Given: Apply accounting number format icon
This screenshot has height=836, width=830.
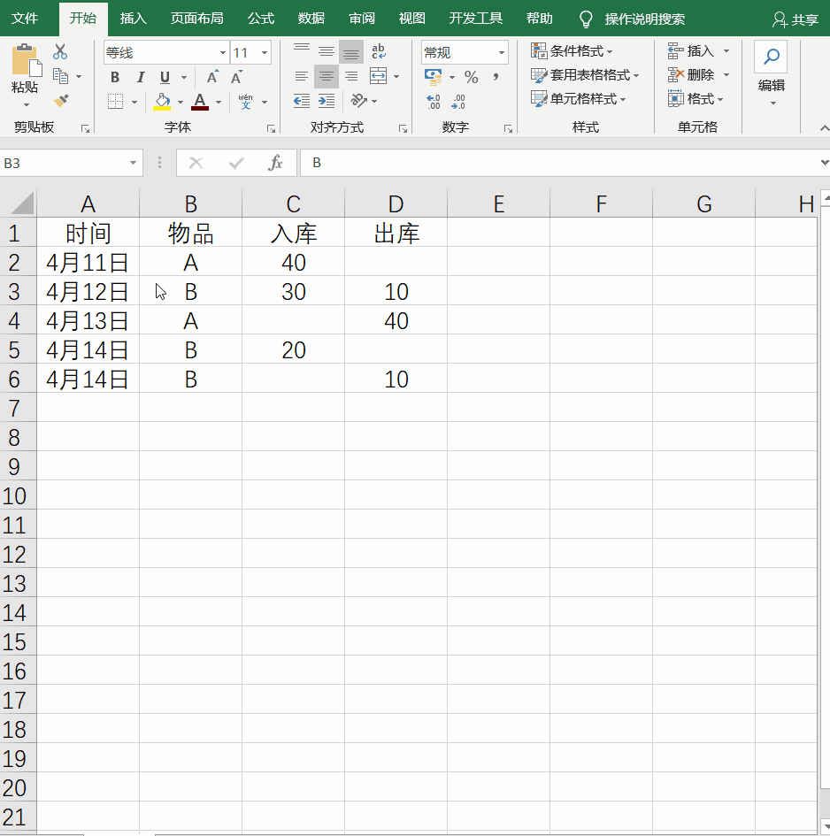Looking at the screenshot, I should tap(433, 77).
